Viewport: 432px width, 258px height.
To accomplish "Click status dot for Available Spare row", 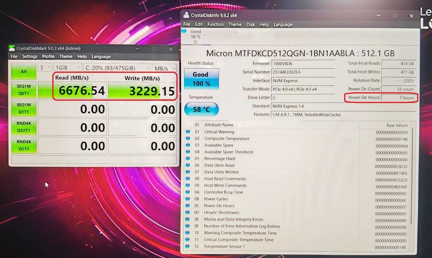I will point(188,145).
